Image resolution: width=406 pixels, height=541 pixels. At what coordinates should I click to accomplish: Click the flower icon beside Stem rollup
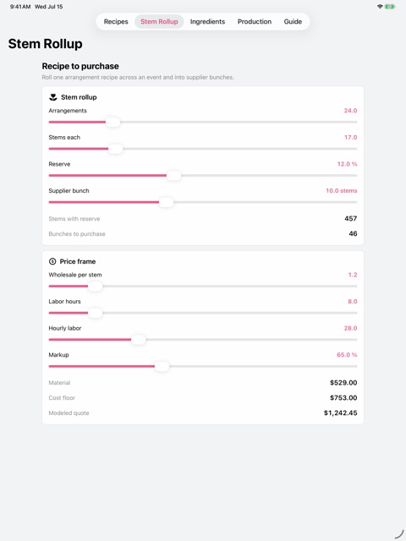coord(52,97)
